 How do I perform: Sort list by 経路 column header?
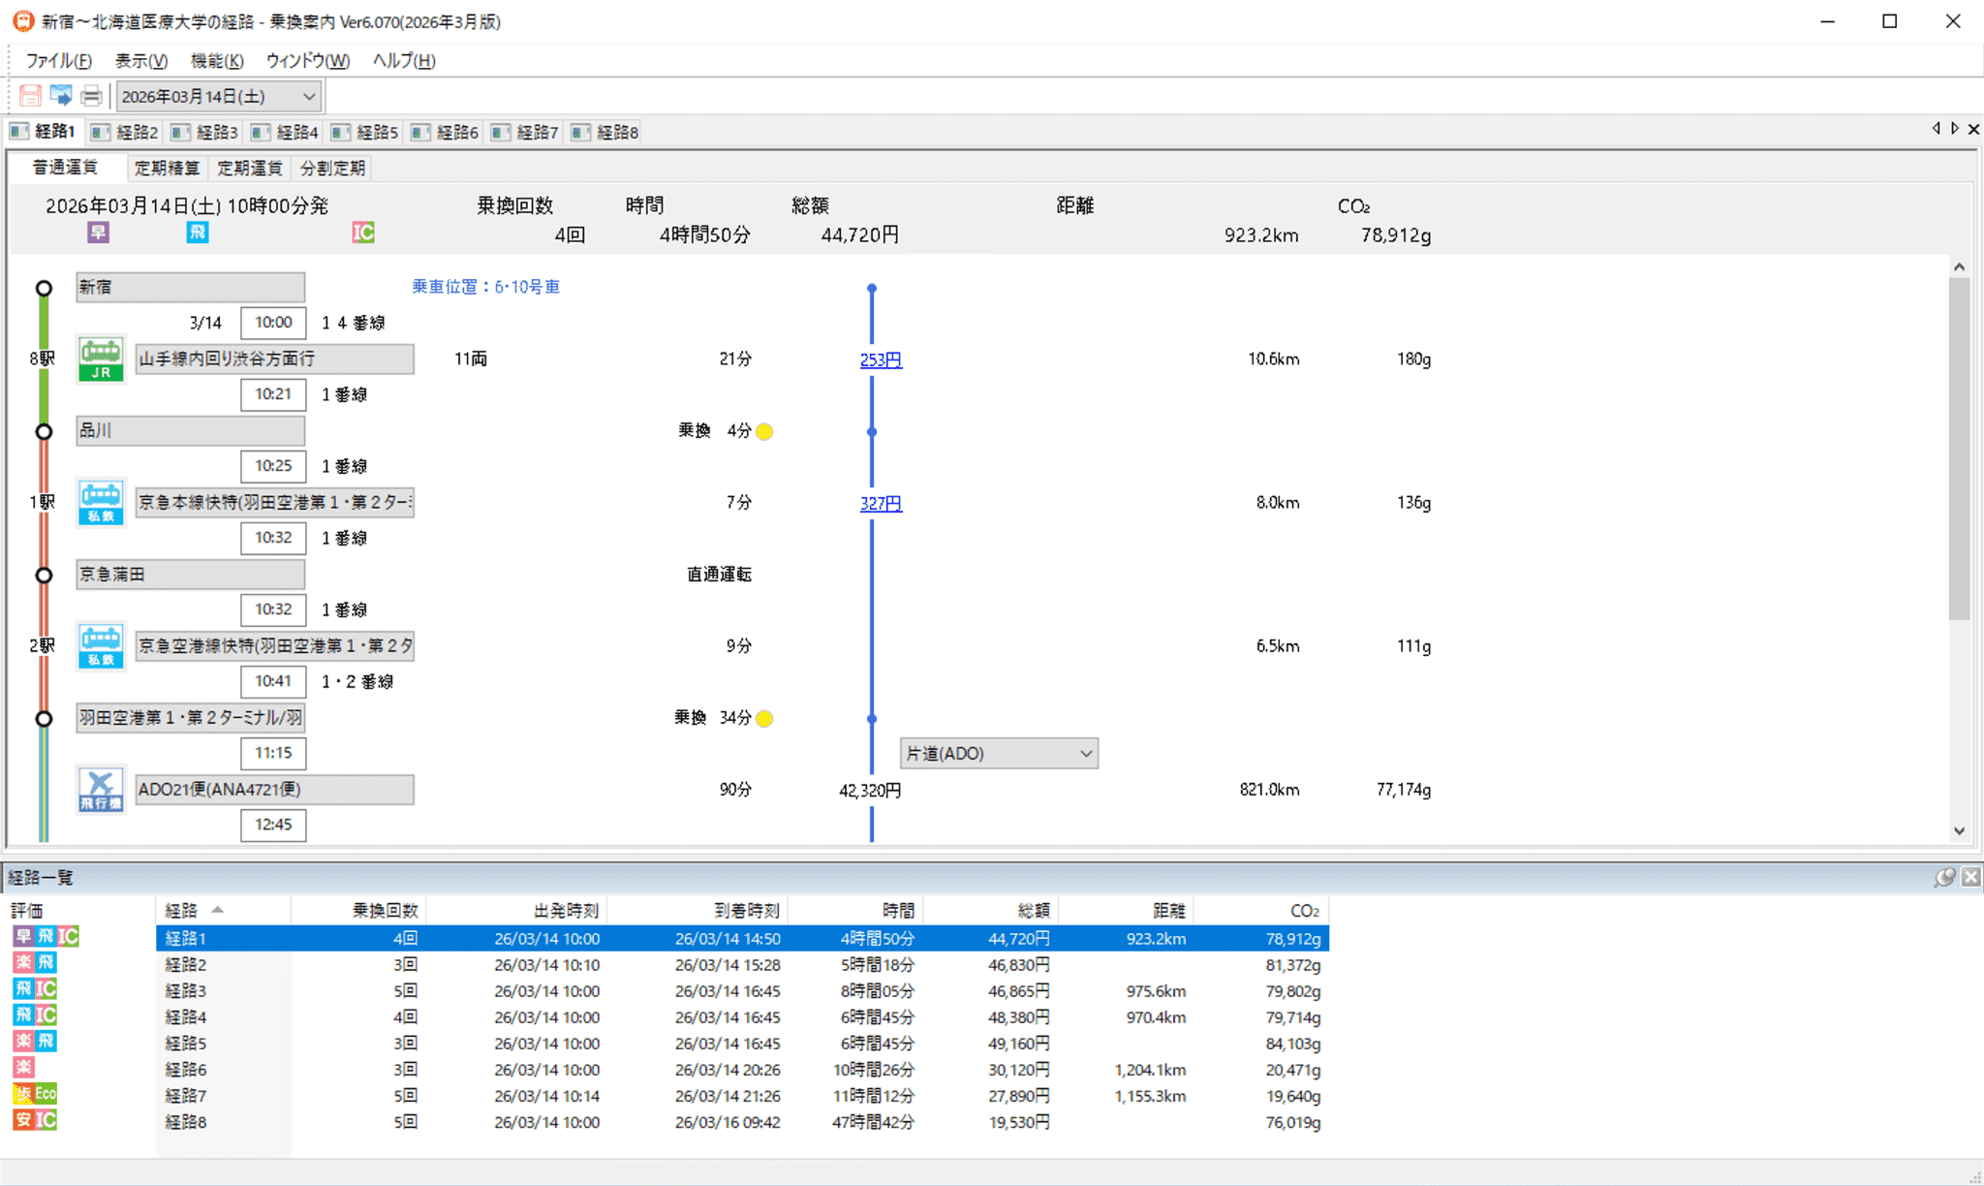click(221, 910)
